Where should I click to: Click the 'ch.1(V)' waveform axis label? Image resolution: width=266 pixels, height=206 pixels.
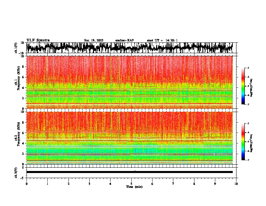coord(16,48)
